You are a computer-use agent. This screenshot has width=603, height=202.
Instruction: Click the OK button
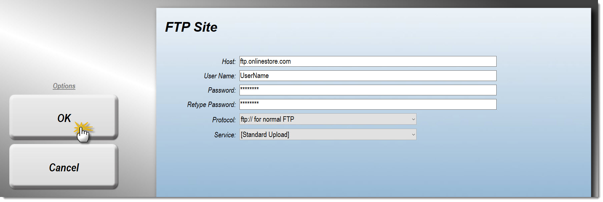pos(64,117)
